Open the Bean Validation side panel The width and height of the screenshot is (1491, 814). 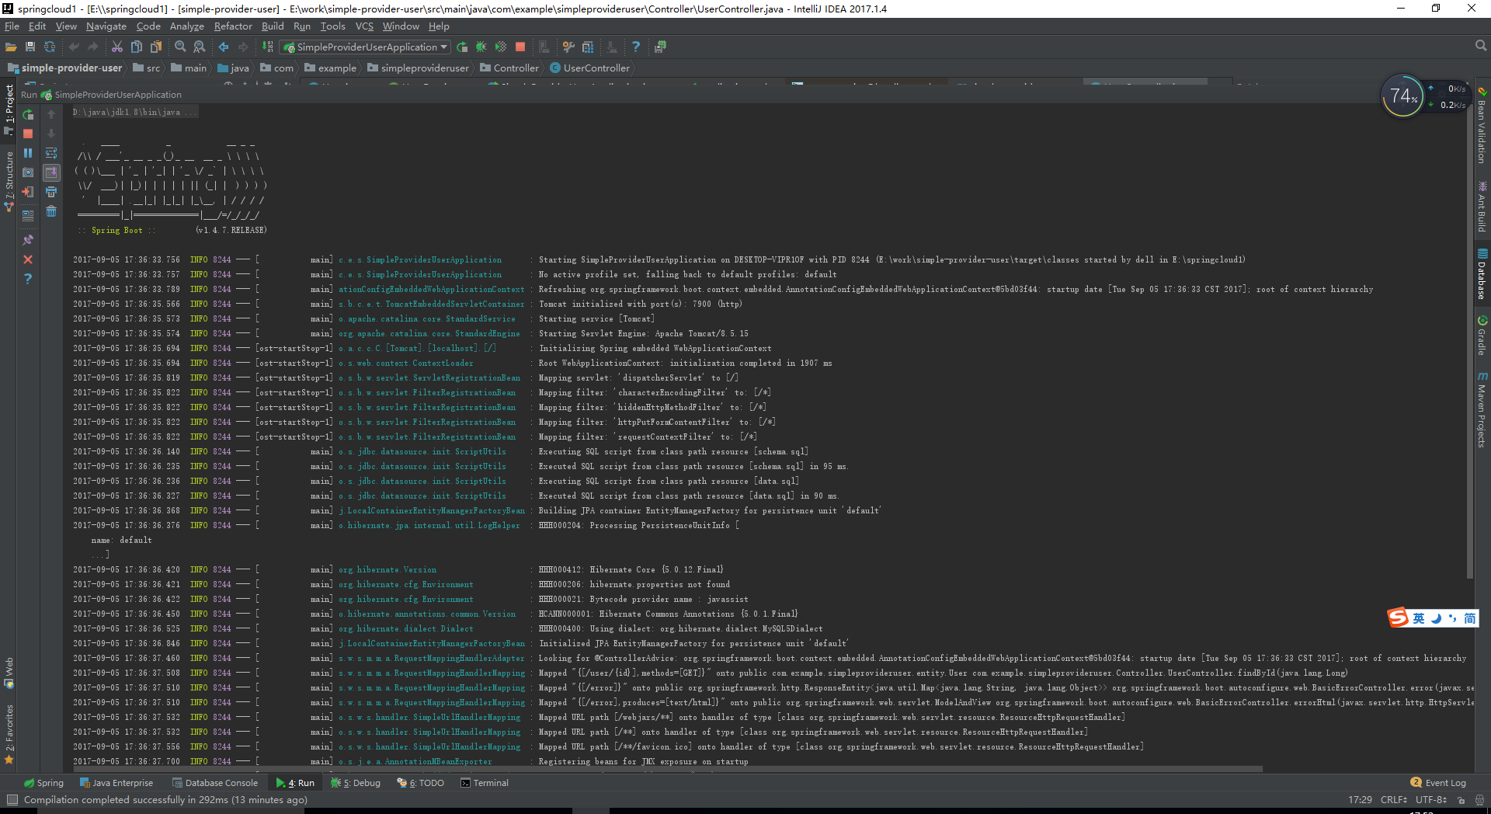1482,127
